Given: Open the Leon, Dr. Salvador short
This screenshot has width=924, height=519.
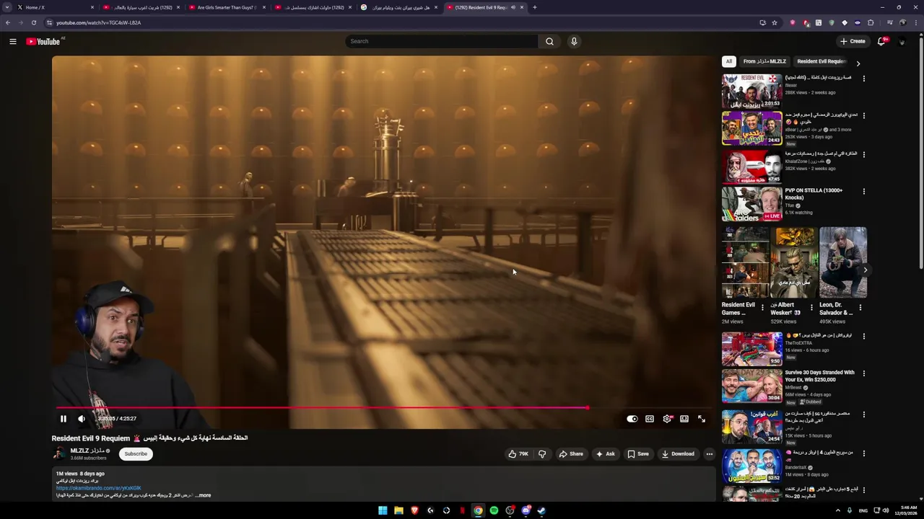Looking at the screenshot, I should [x=843, y=262].
